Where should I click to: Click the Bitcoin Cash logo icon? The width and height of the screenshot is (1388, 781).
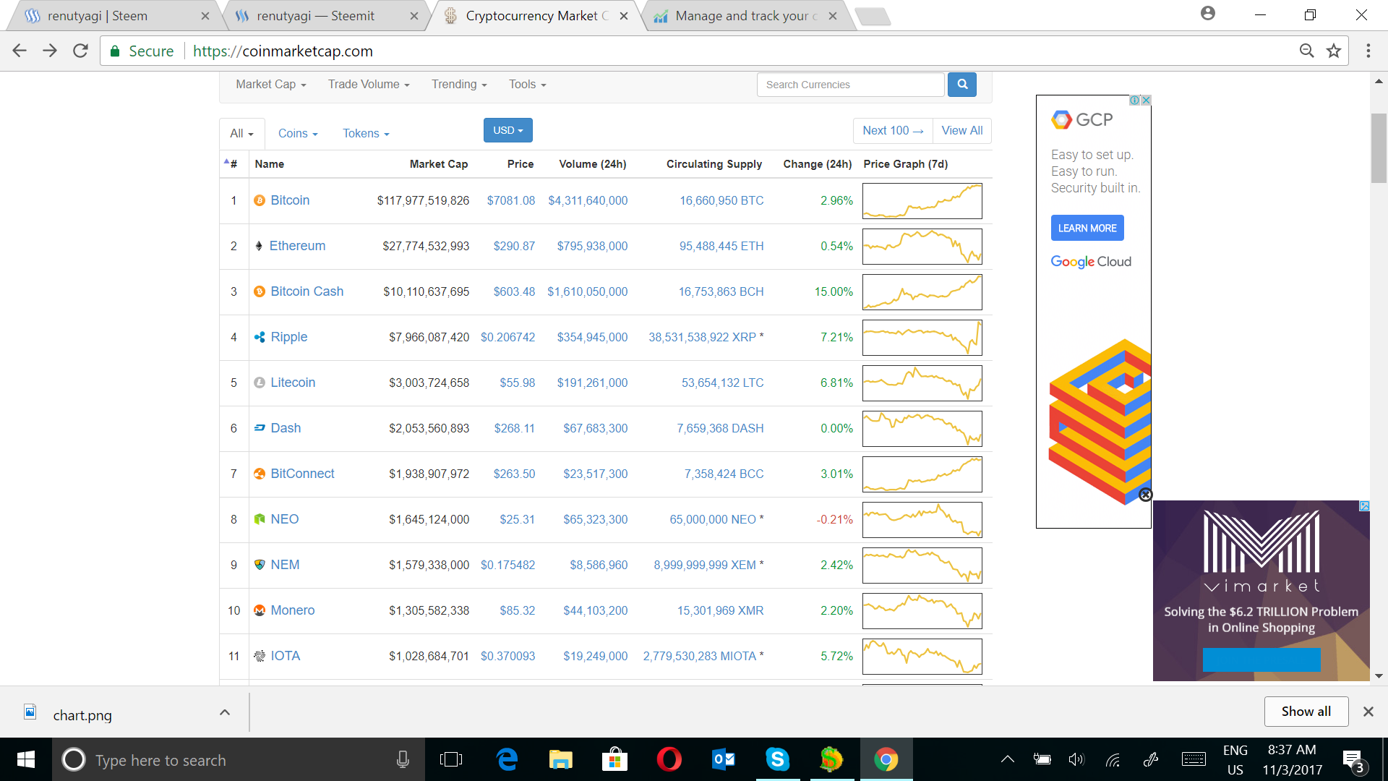click(260, 291)
